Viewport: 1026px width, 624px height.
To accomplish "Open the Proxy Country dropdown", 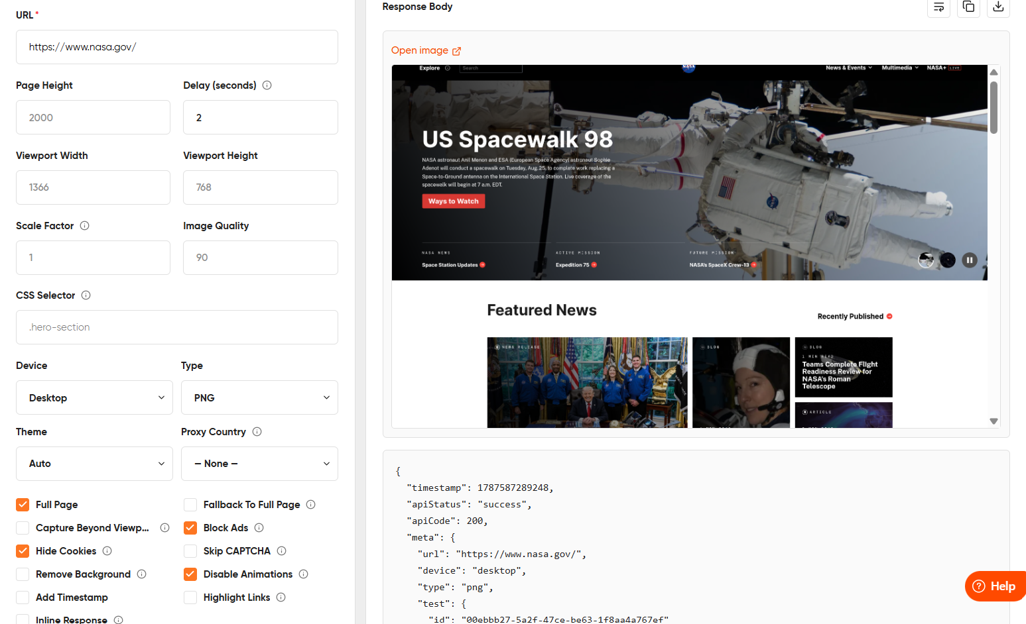I will coord(259,464).
